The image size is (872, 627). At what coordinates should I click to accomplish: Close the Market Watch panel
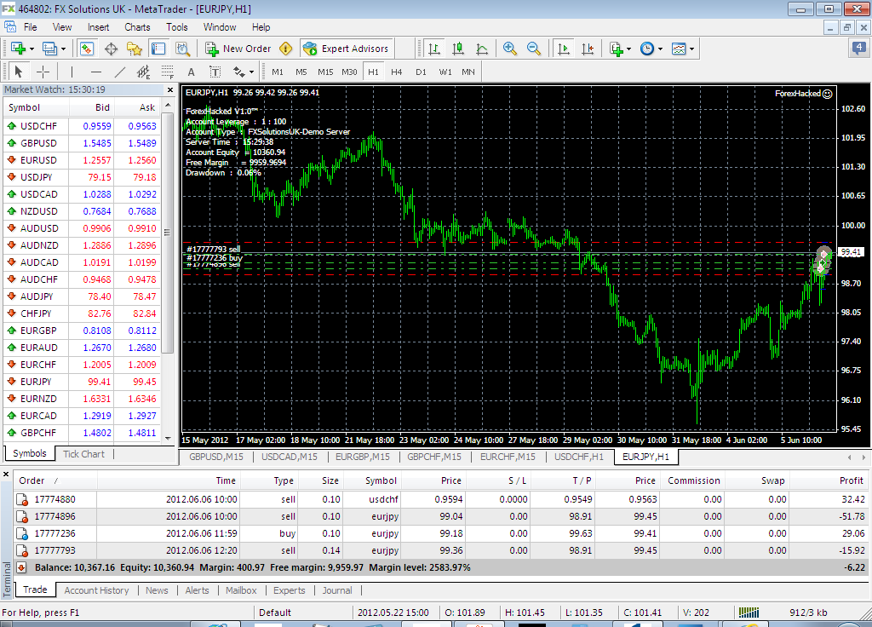point(170,89)
